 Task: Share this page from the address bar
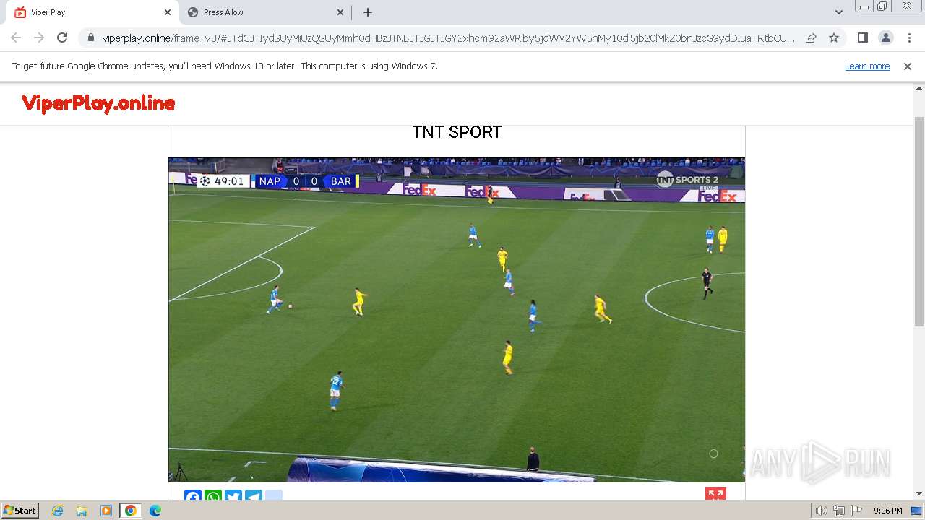pyautogui.click(x=811, y=38)
